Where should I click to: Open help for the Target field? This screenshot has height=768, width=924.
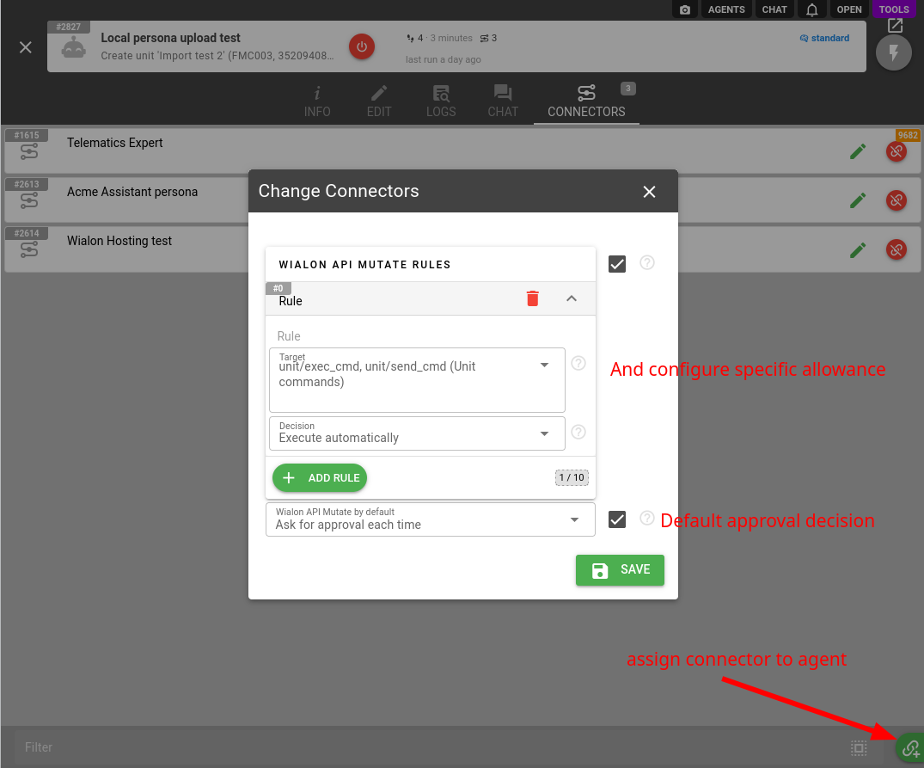(578, 363)
